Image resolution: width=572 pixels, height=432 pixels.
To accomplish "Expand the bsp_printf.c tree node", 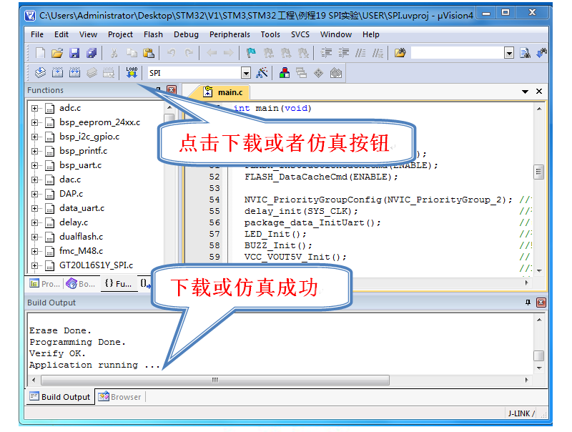I will click(x=34, y=151).
